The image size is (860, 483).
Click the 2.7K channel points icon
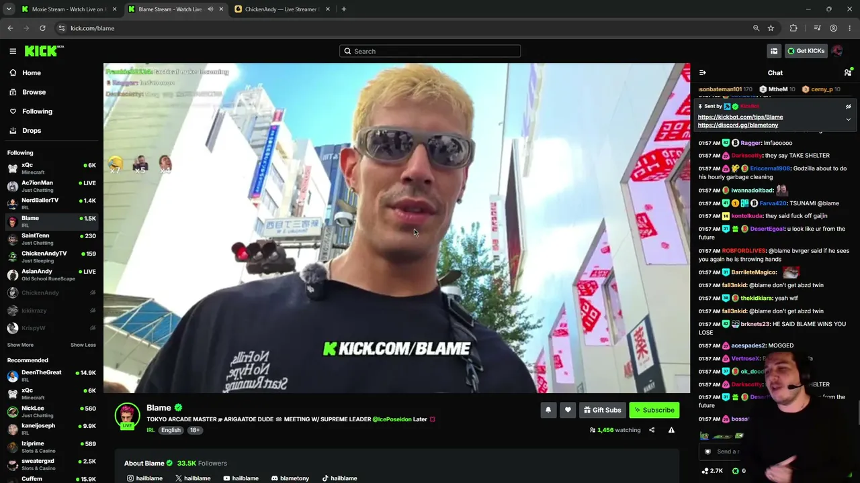pos(705,471)
